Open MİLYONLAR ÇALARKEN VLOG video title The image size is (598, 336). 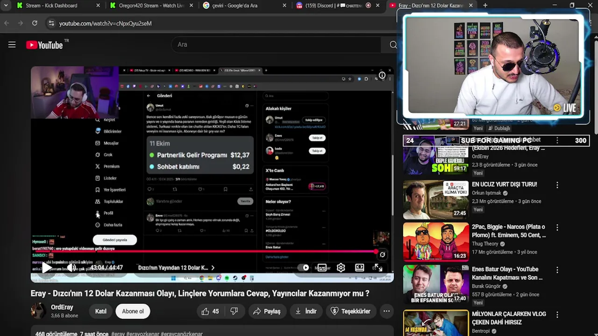(x=509, y=318)
